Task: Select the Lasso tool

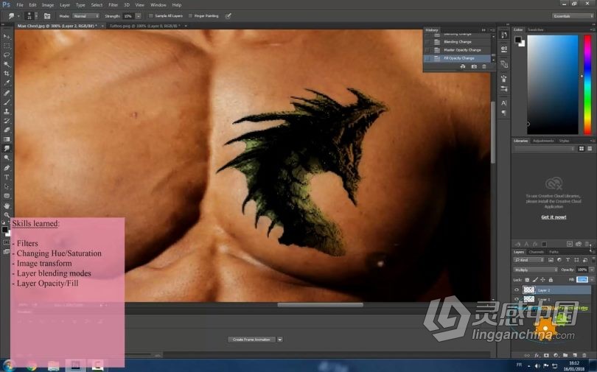Action: point(7,55)
